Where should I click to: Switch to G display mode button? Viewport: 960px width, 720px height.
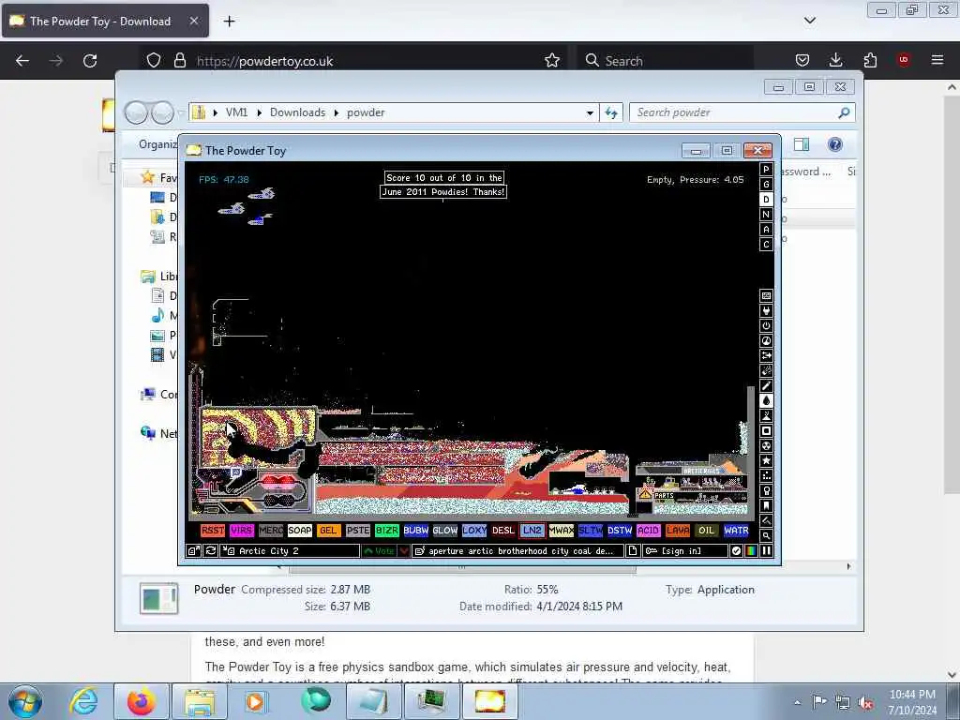pyautogui.click(x=766, y=185)
